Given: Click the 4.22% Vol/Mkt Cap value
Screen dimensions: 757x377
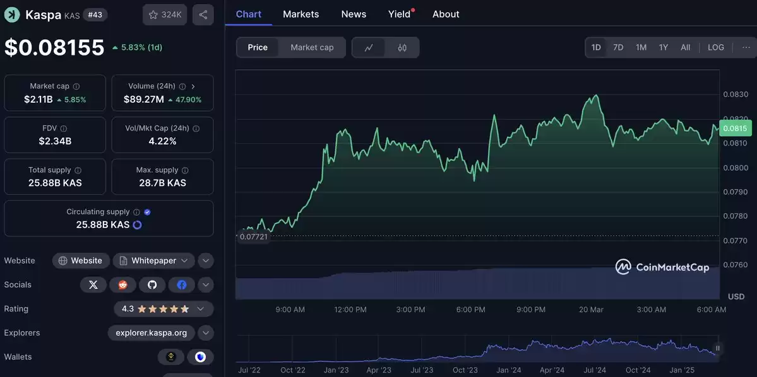Looking at the screenshot, I should [162, 141].
